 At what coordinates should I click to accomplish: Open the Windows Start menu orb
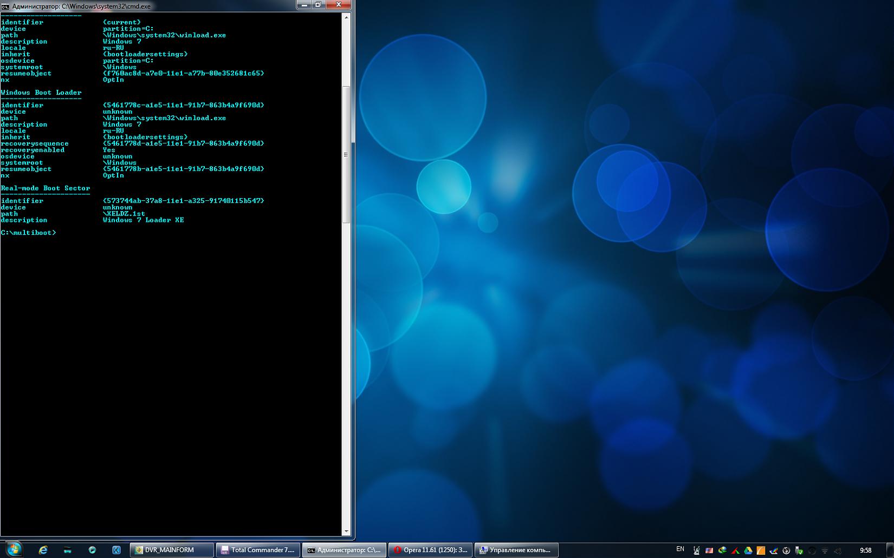13,549
